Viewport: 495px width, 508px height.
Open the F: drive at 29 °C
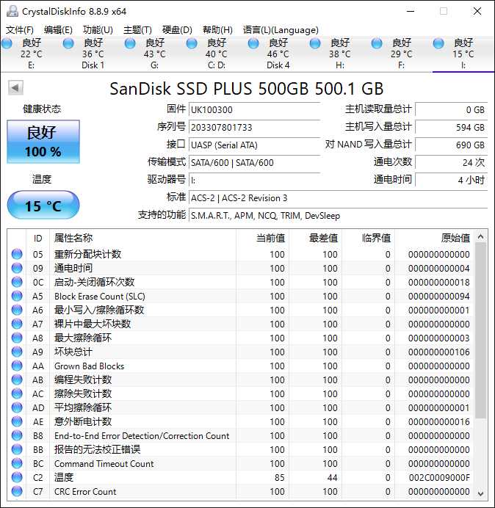tap(377, 43)
